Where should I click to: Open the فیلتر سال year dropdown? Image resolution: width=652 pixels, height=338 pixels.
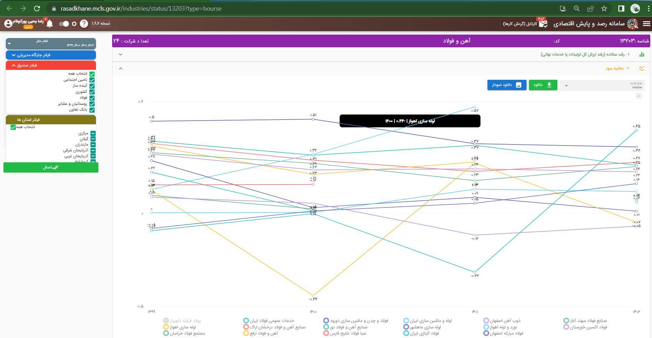tap(51, 43)
